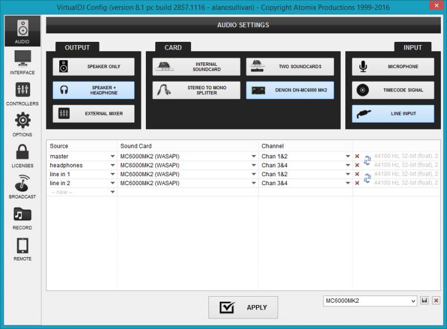Click the Apply button
447x329 pixels.
243,307
